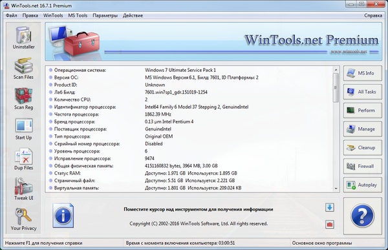The width and height of the screenshot is (388, 250).
Task: Select the Количество CPU row
Action: pos(189,99)
